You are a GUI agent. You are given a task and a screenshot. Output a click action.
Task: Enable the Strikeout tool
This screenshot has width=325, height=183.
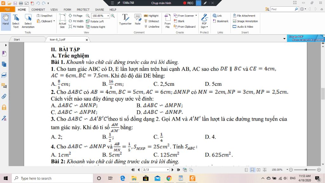pyautogui.click(x=151, y=21)
